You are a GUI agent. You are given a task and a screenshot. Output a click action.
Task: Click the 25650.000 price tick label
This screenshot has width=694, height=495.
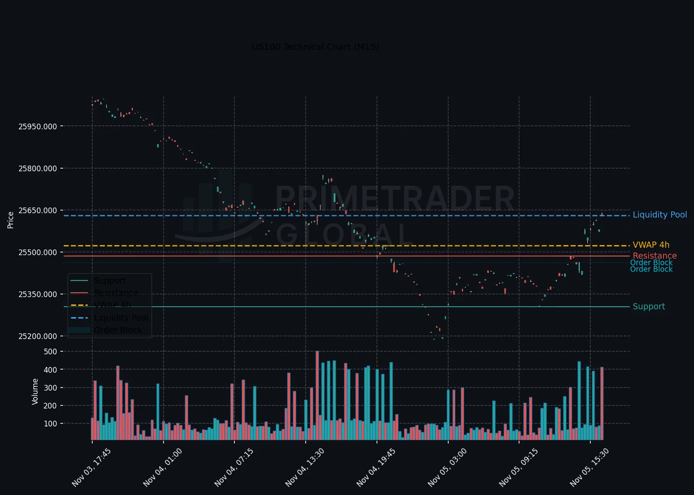(x=38, y=211)
